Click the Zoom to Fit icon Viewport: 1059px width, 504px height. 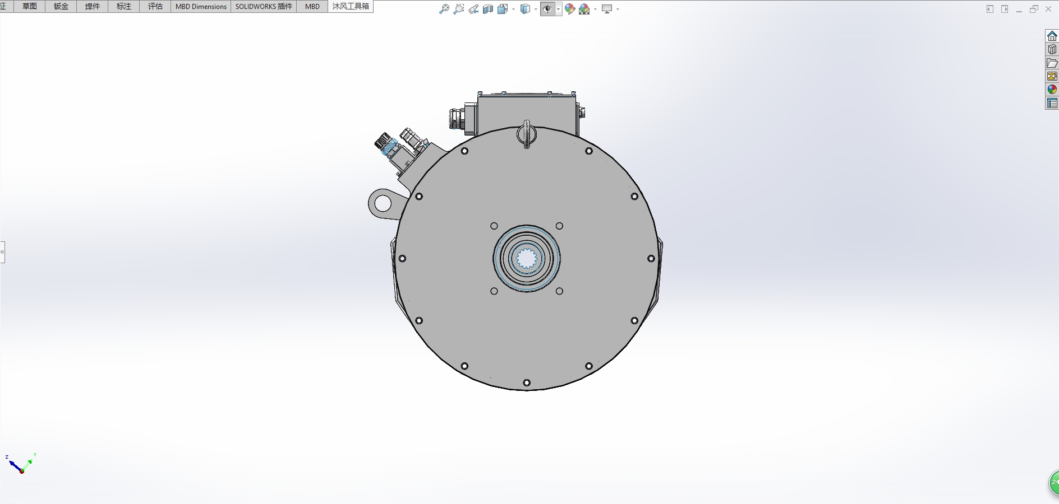444,9
